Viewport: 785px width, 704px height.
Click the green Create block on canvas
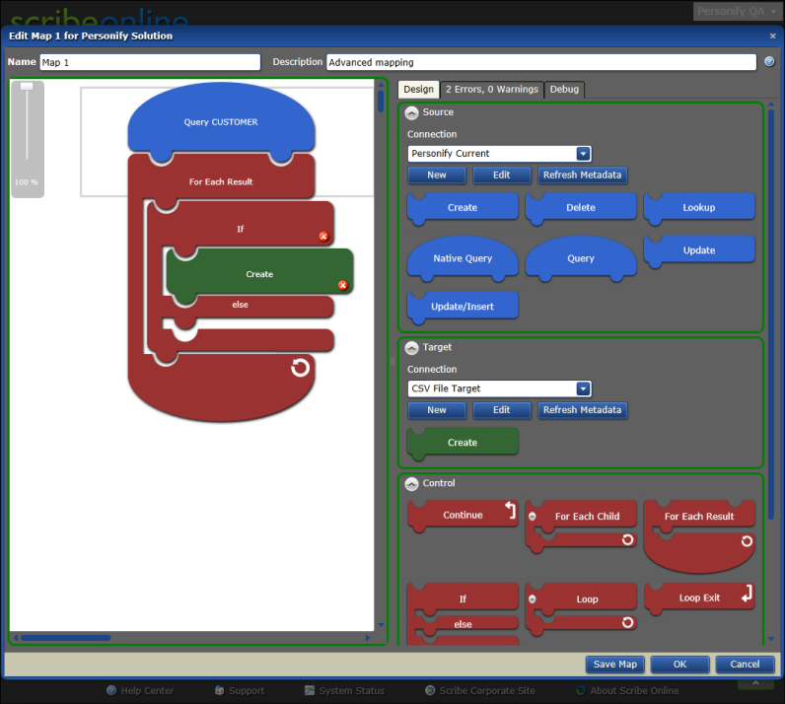259,274
